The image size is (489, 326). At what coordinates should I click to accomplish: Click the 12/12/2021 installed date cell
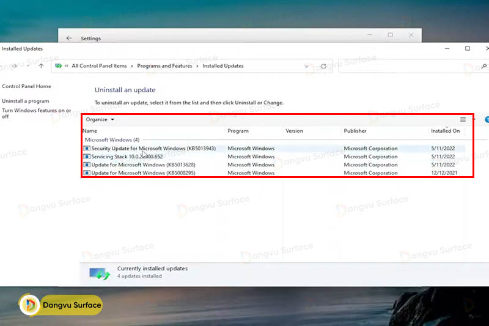(444, 173)
